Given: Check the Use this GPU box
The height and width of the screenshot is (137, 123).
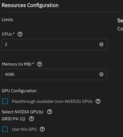Looking at the screenshot, I should [x=5, y=129].
